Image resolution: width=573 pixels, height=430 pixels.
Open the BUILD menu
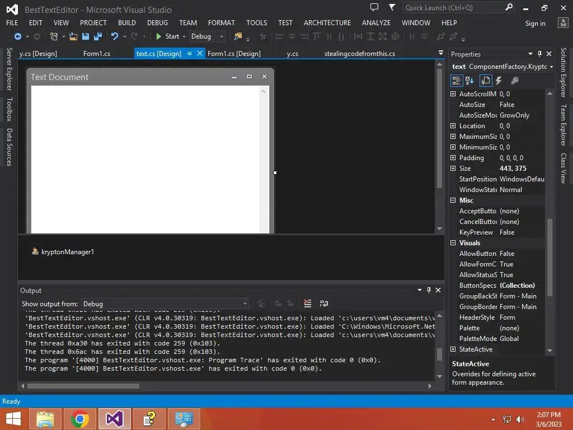[x=127, y=22]
